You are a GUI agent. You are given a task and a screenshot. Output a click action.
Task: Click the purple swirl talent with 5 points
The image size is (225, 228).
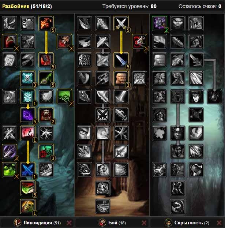28,115
